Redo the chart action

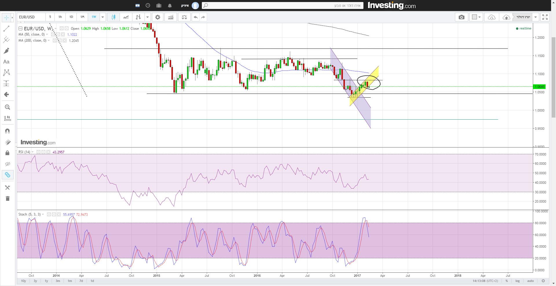203,17
